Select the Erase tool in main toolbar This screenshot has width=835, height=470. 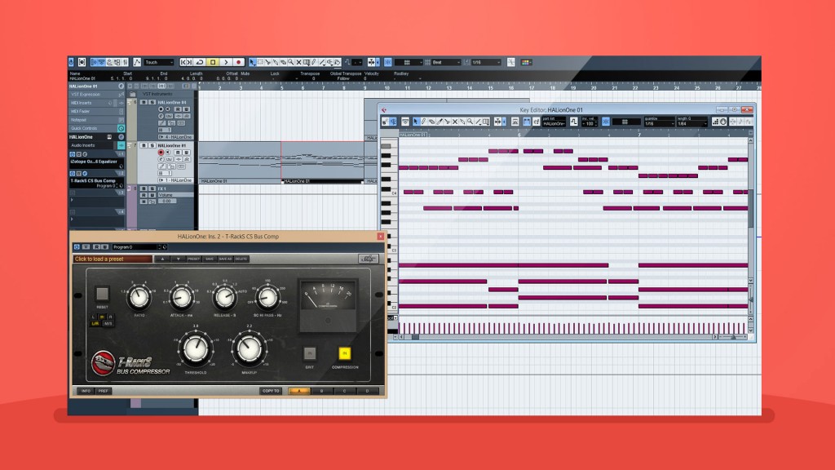[x=283, y=62]
